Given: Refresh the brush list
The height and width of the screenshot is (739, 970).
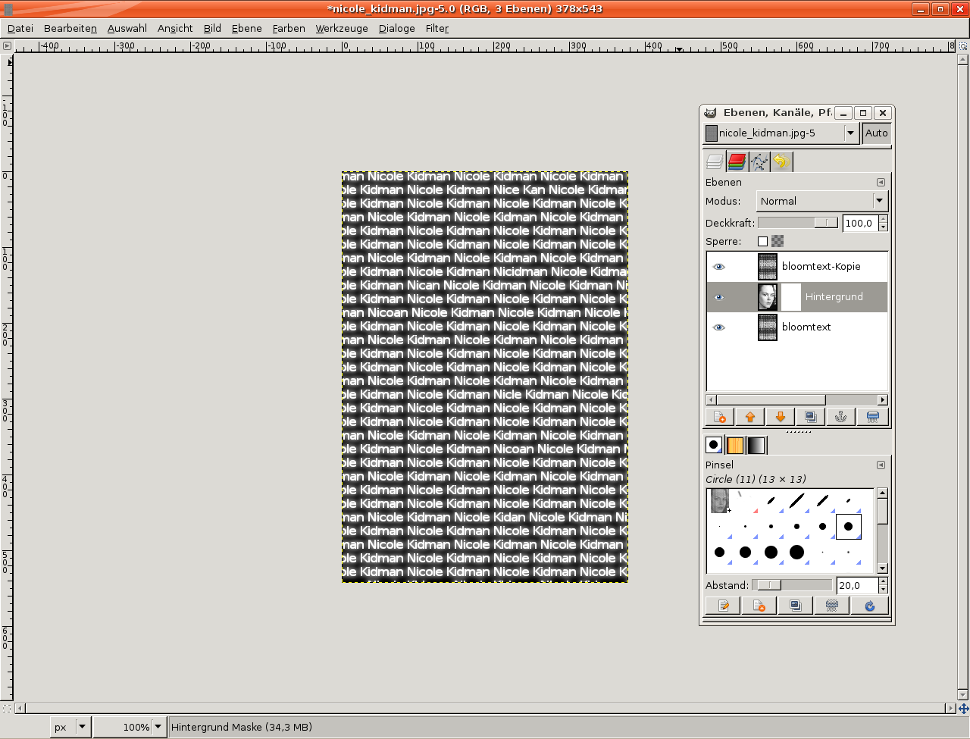Looking at the screenshot, I should [869, 606].
